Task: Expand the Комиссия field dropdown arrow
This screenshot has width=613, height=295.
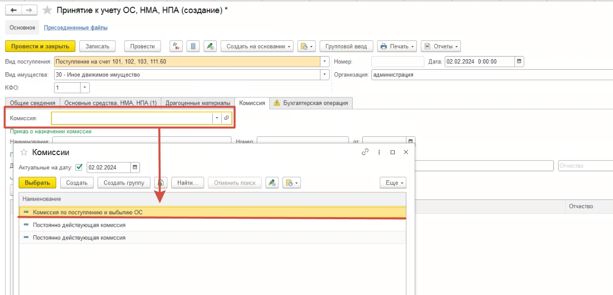Action: (217, 118)
